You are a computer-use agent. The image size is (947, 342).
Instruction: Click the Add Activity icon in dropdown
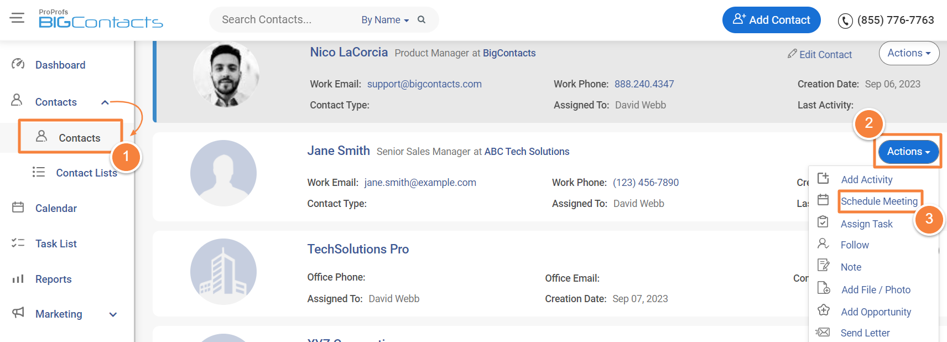point(823,178)
